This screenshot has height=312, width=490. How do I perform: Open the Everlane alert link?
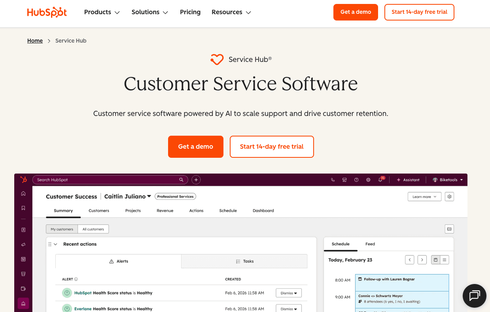pos(83,309)
